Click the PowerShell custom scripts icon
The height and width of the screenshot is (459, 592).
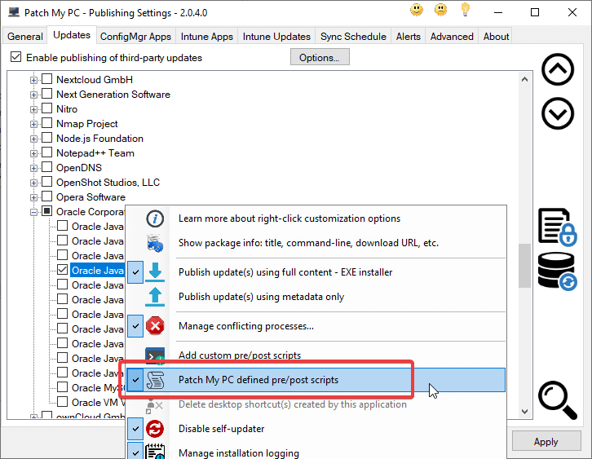(155, 355)
